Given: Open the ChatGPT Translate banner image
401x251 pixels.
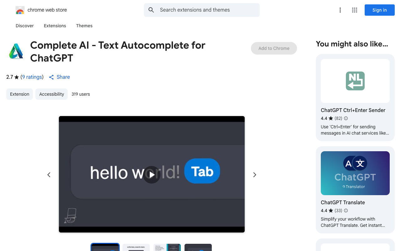Looking at the screenshot, I should point(355,173).
